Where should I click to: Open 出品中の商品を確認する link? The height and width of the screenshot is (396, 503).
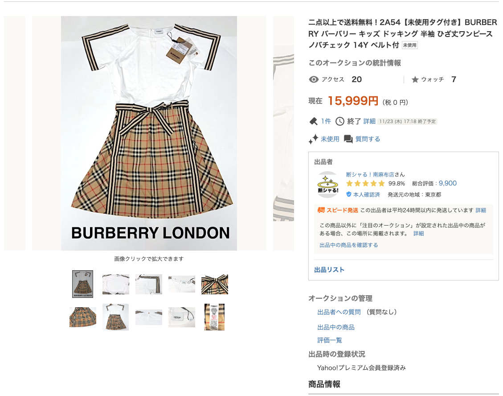click(x=349, y=245)
